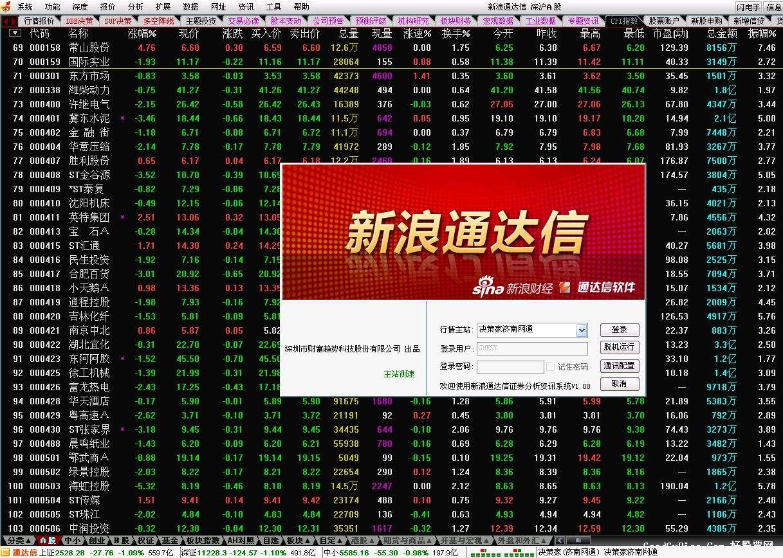The height and width of the screenshot is (558, 783).
Task: Click the pink × marker on 东阿阿胶 row
Action: (x=122, y=359)
